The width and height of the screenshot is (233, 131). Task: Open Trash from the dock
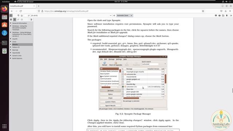pos(4,51)
